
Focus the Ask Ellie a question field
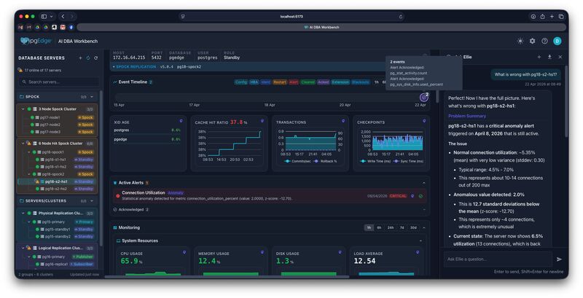coord(498,259)
